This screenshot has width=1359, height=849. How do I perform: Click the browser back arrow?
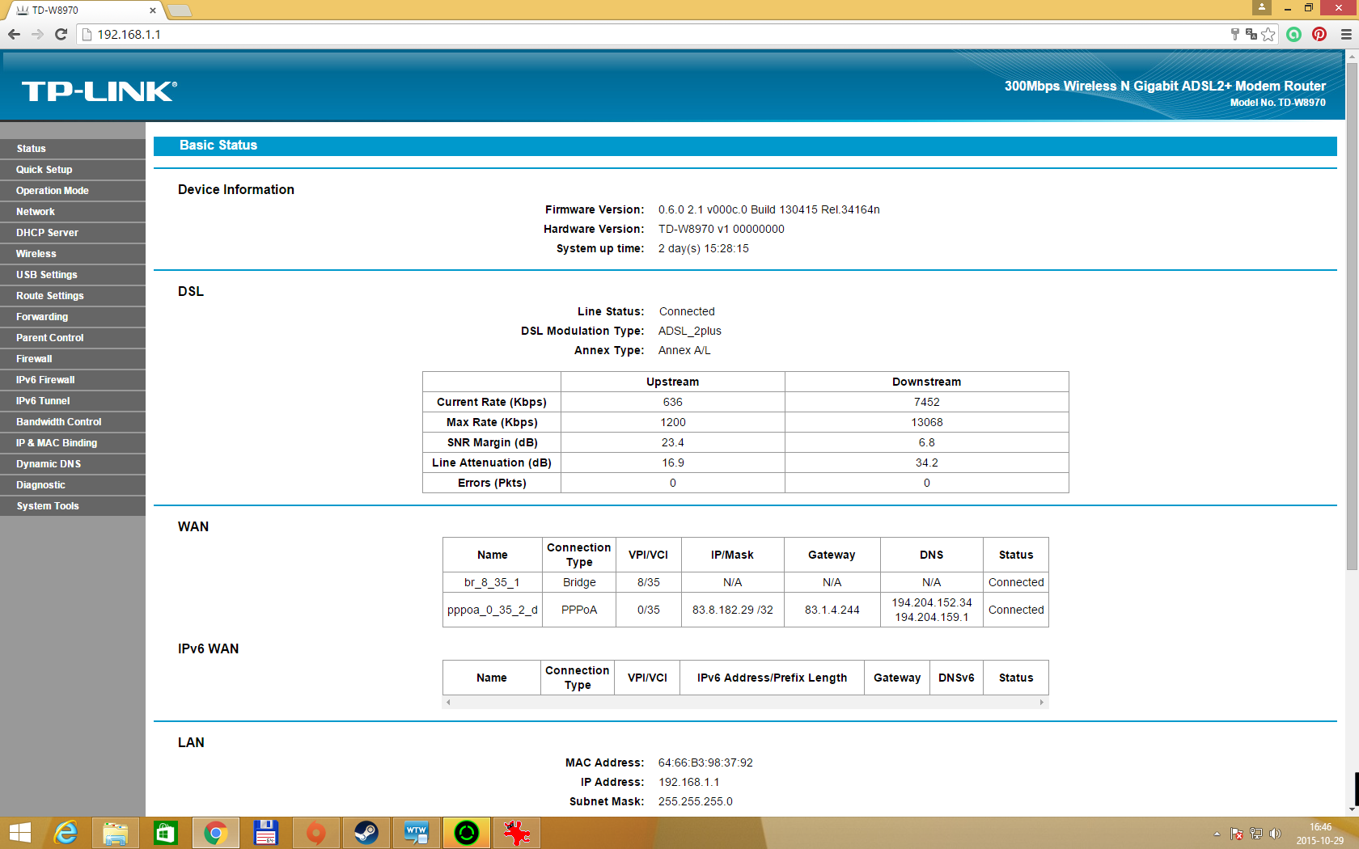(x=14, y=34)
